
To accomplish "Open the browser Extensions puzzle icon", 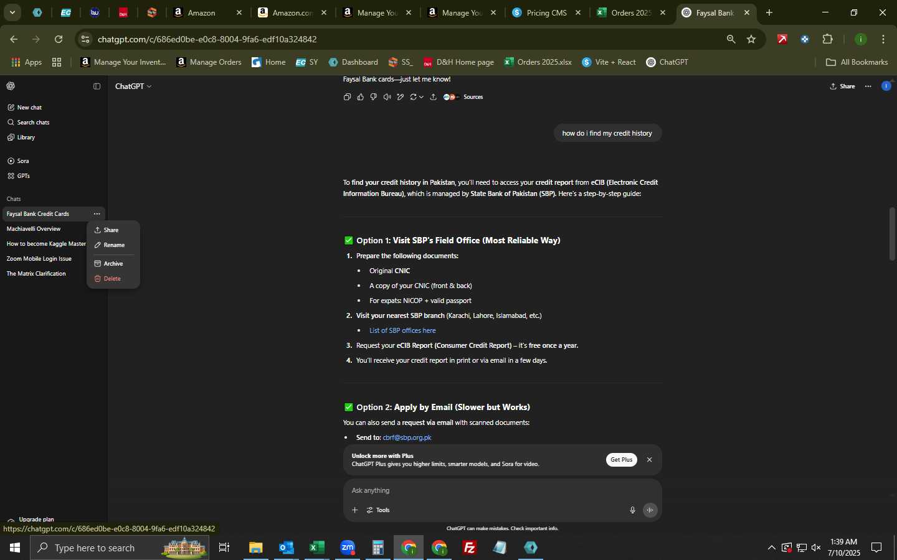I will (x=827, y=39).
